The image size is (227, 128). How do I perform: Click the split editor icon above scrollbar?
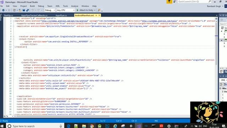pos(216,18)
